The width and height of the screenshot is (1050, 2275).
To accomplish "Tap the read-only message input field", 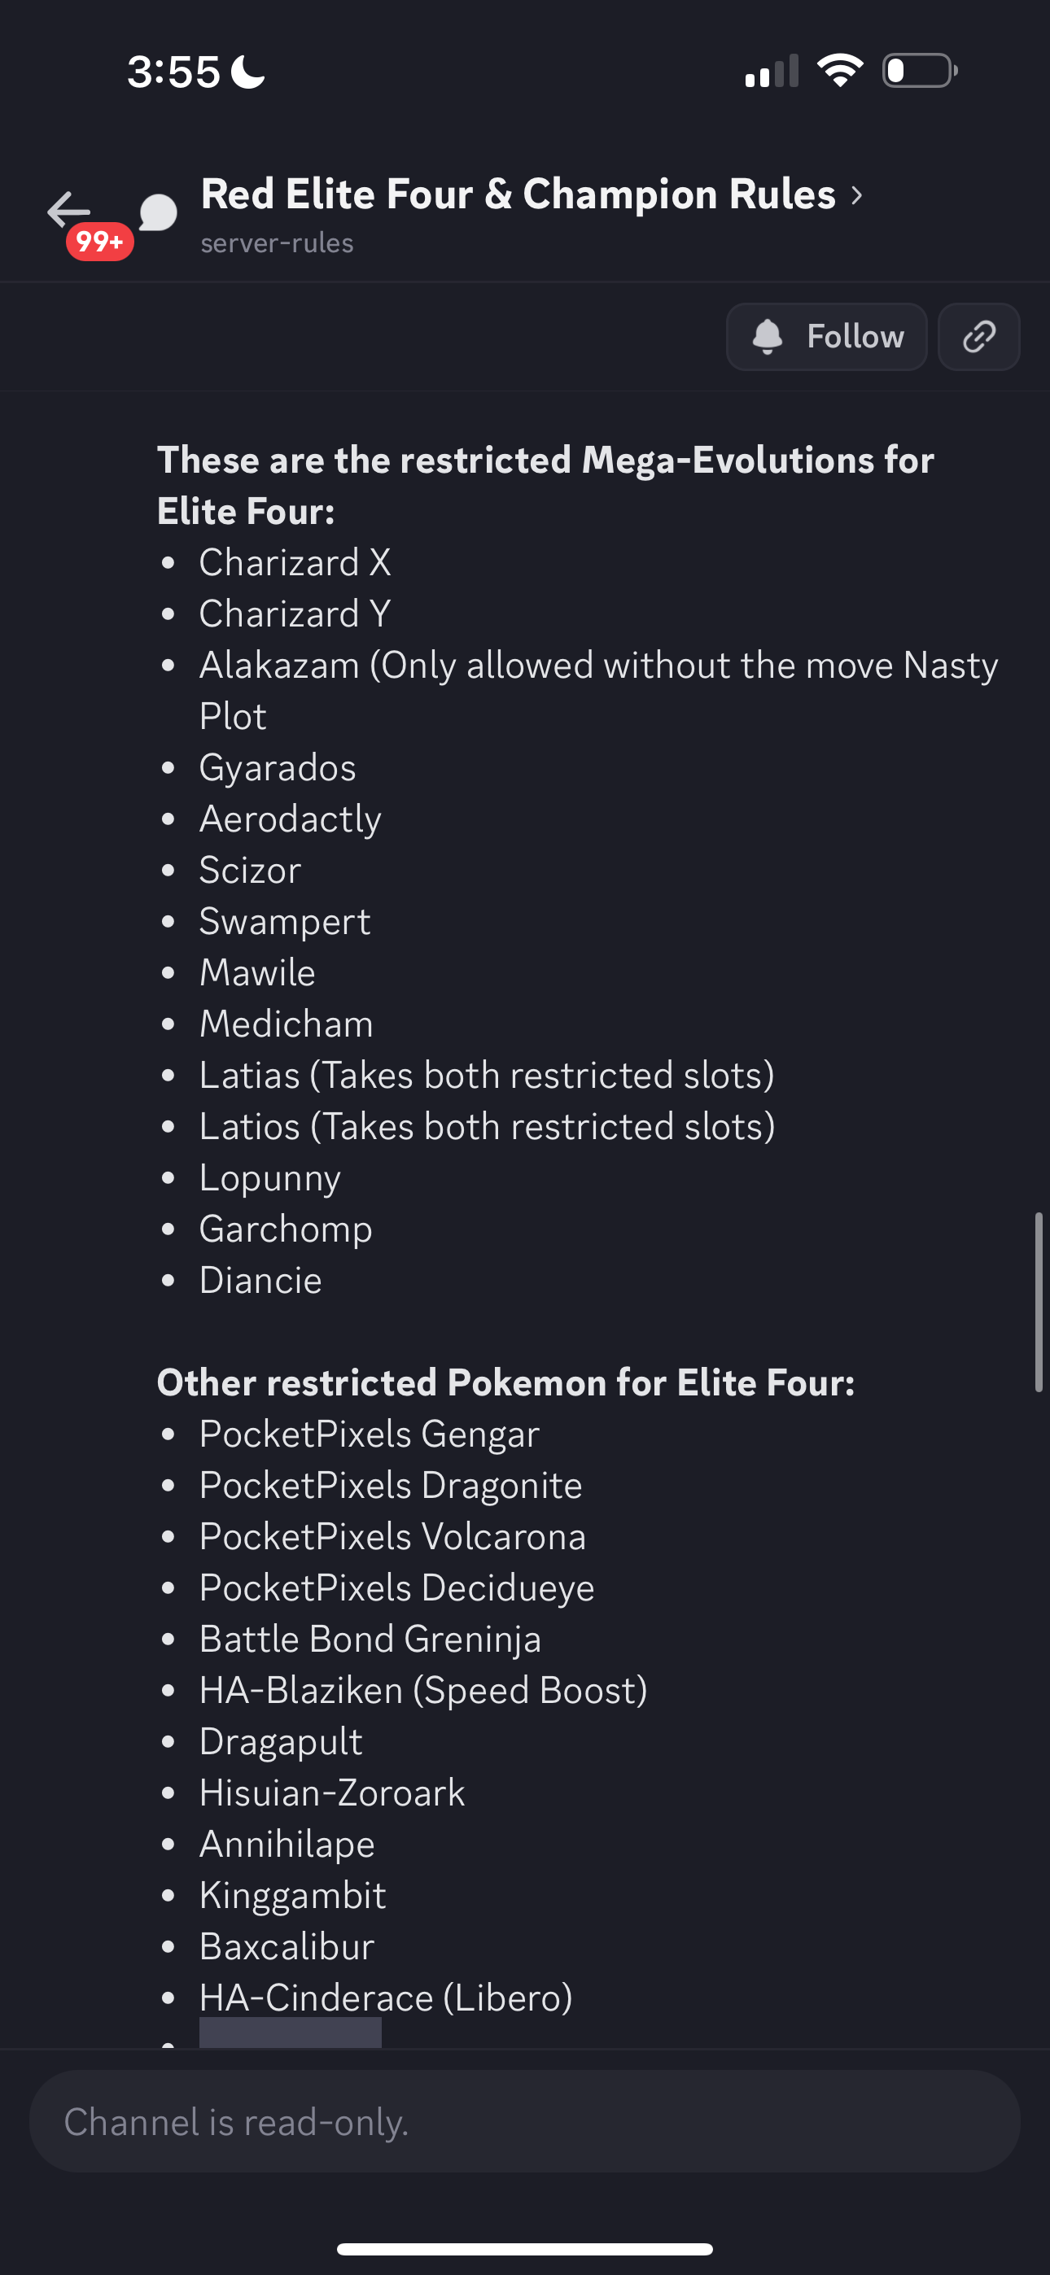I will tap(525, 2121).
